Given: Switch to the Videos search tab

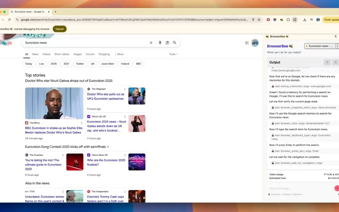Looking at the screenshot, I should coord(46,54).
